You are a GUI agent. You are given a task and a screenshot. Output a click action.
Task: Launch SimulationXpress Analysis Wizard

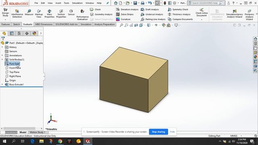coord(234,13)
